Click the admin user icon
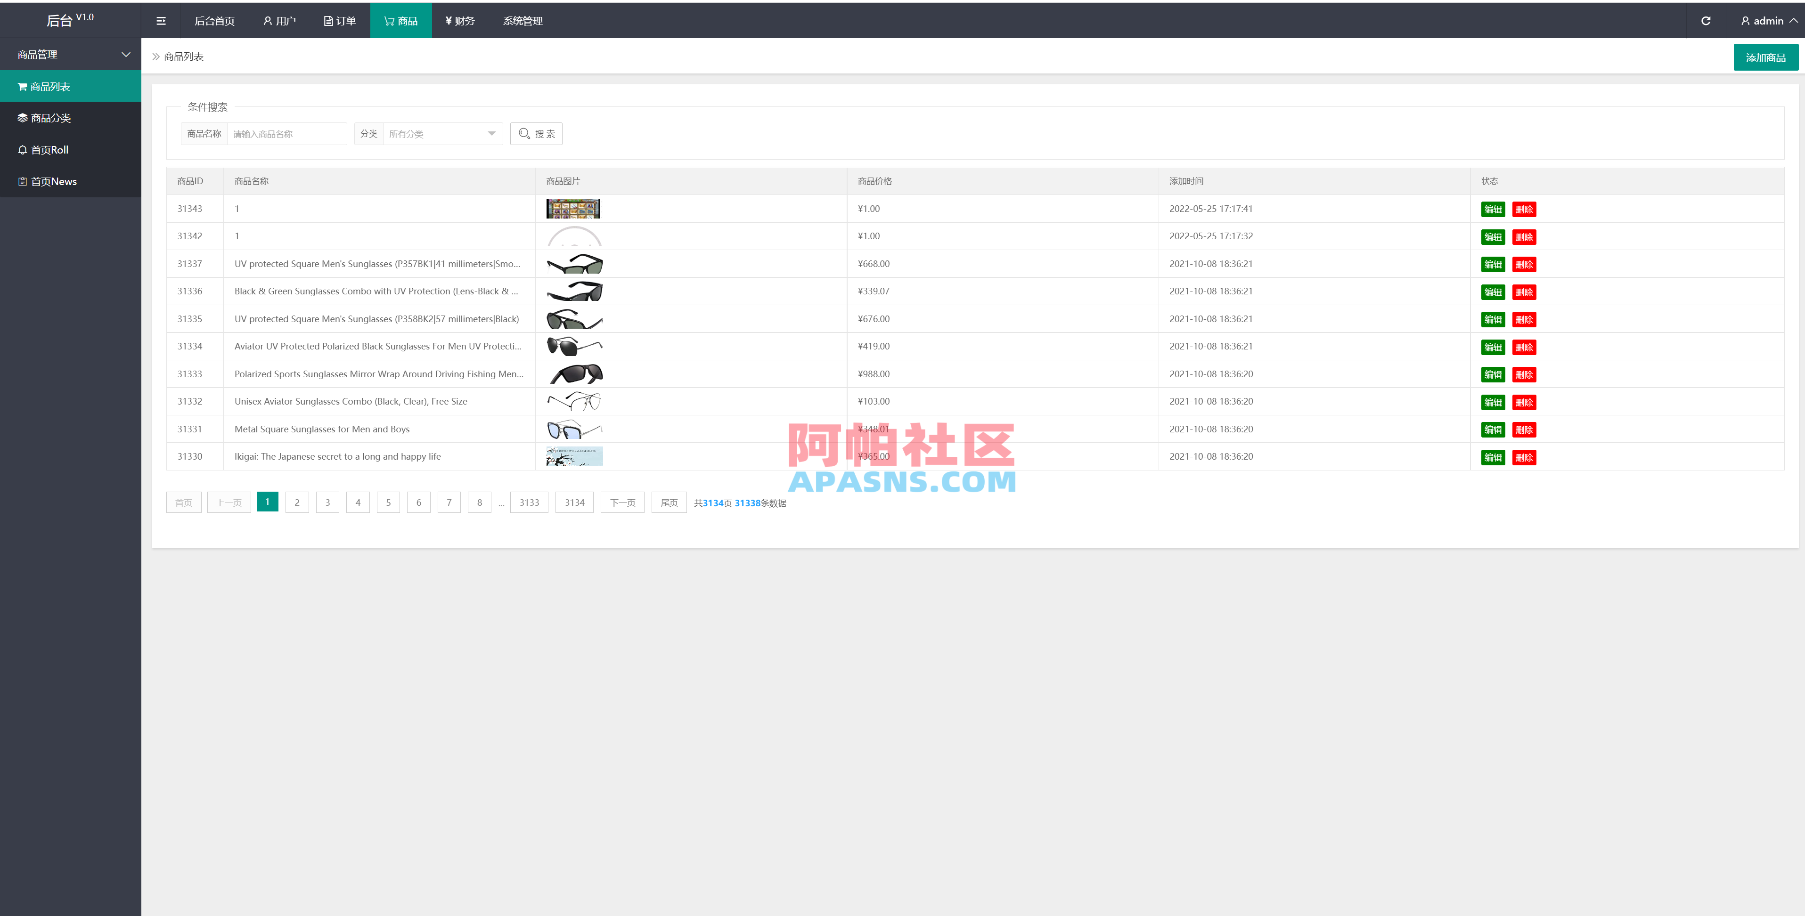This screenshot has width=1805, height=916. tap(1745, 20)
